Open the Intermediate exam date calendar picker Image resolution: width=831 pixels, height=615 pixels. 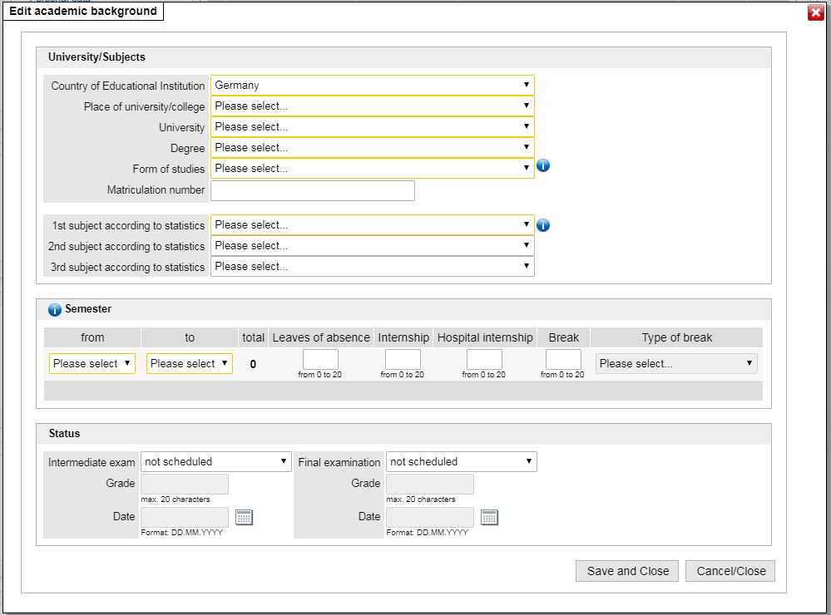(244, 517)
